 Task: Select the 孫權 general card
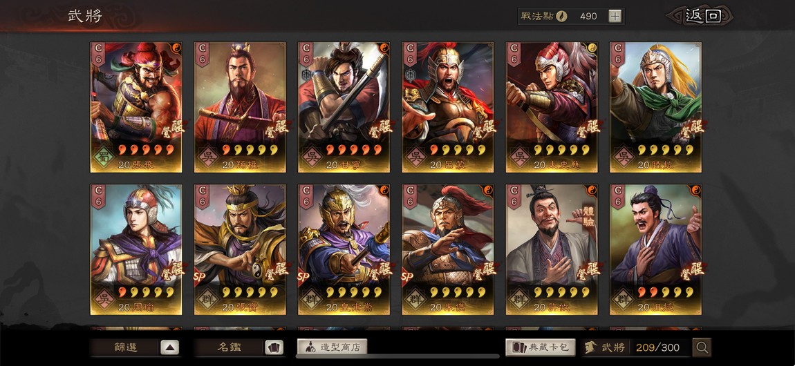point(240,107)
